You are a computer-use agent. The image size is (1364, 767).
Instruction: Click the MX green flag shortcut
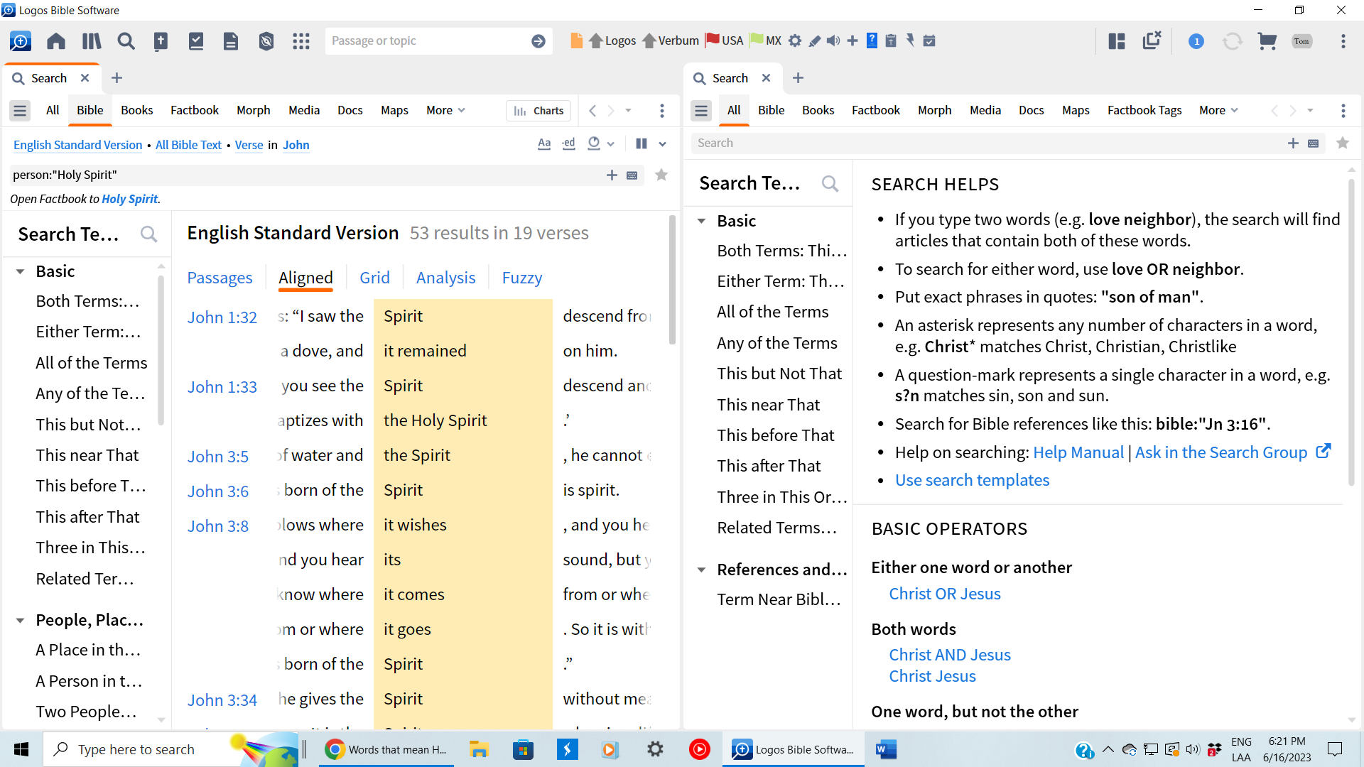tap(765, 40)
